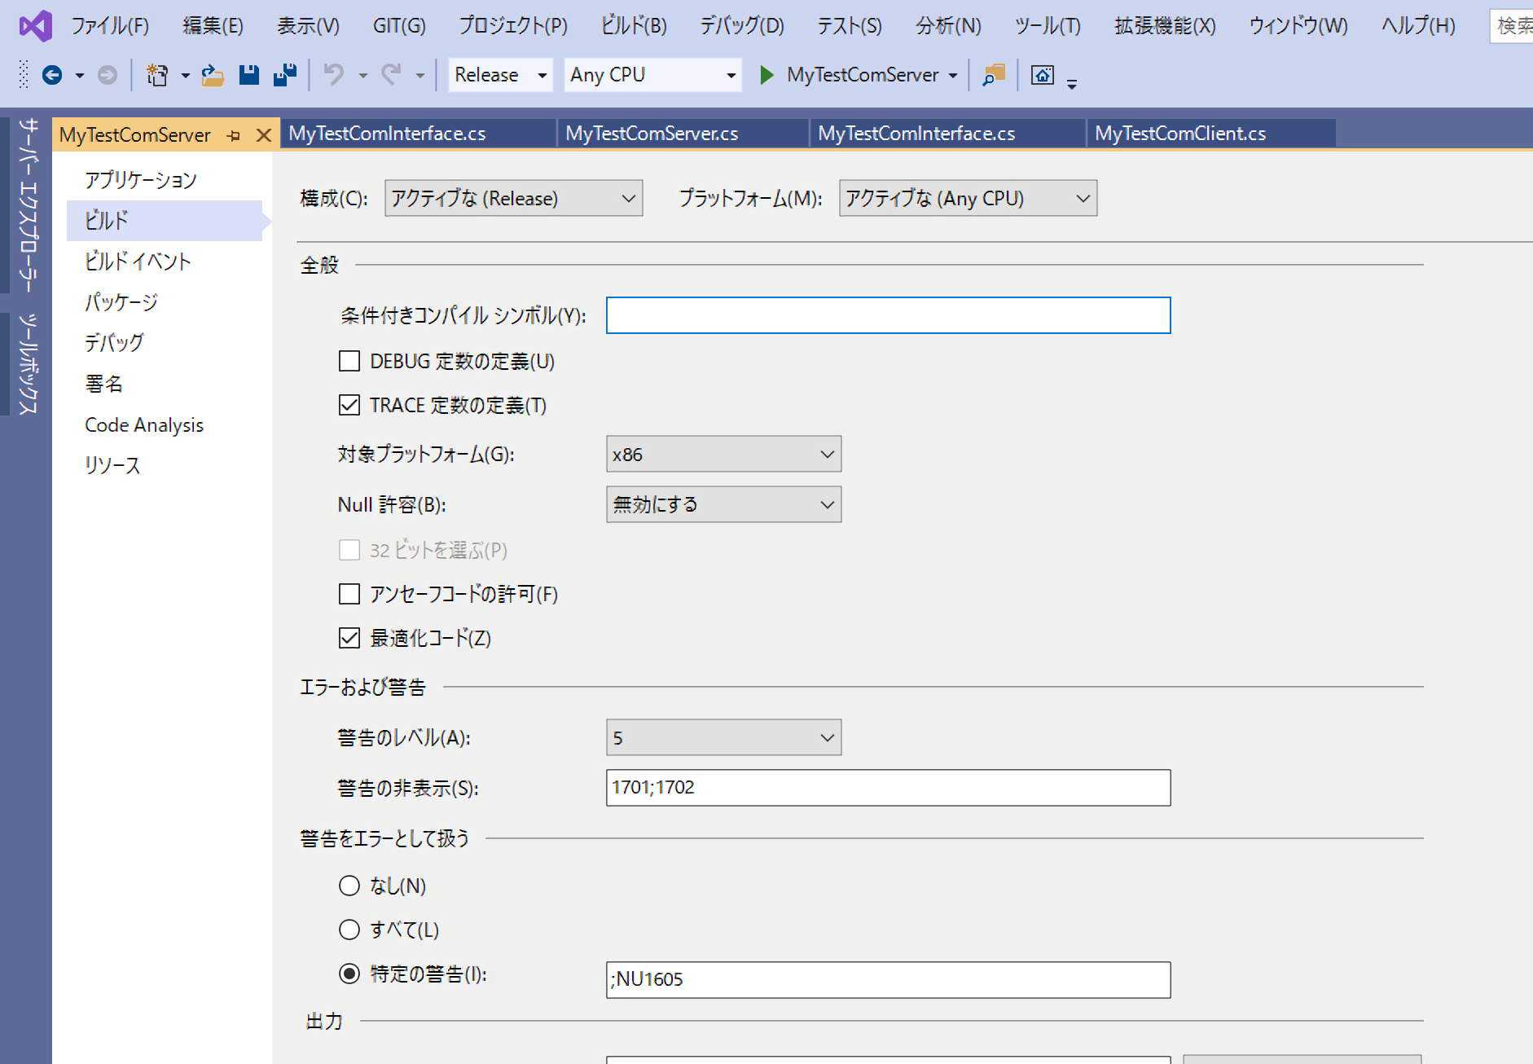Image resolution: width=1533 pixels, height=1064 pixels.
Task: Pin the MyTestComServer properties tab
Action: [235, 135]
